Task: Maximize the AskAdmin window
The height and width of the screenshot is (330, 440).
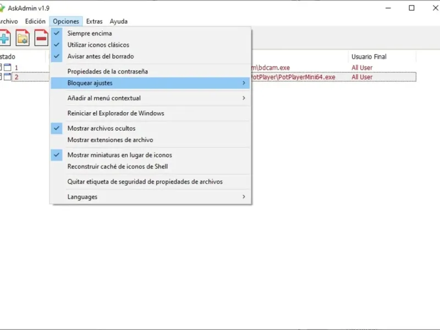Action: tap(411, 8)
